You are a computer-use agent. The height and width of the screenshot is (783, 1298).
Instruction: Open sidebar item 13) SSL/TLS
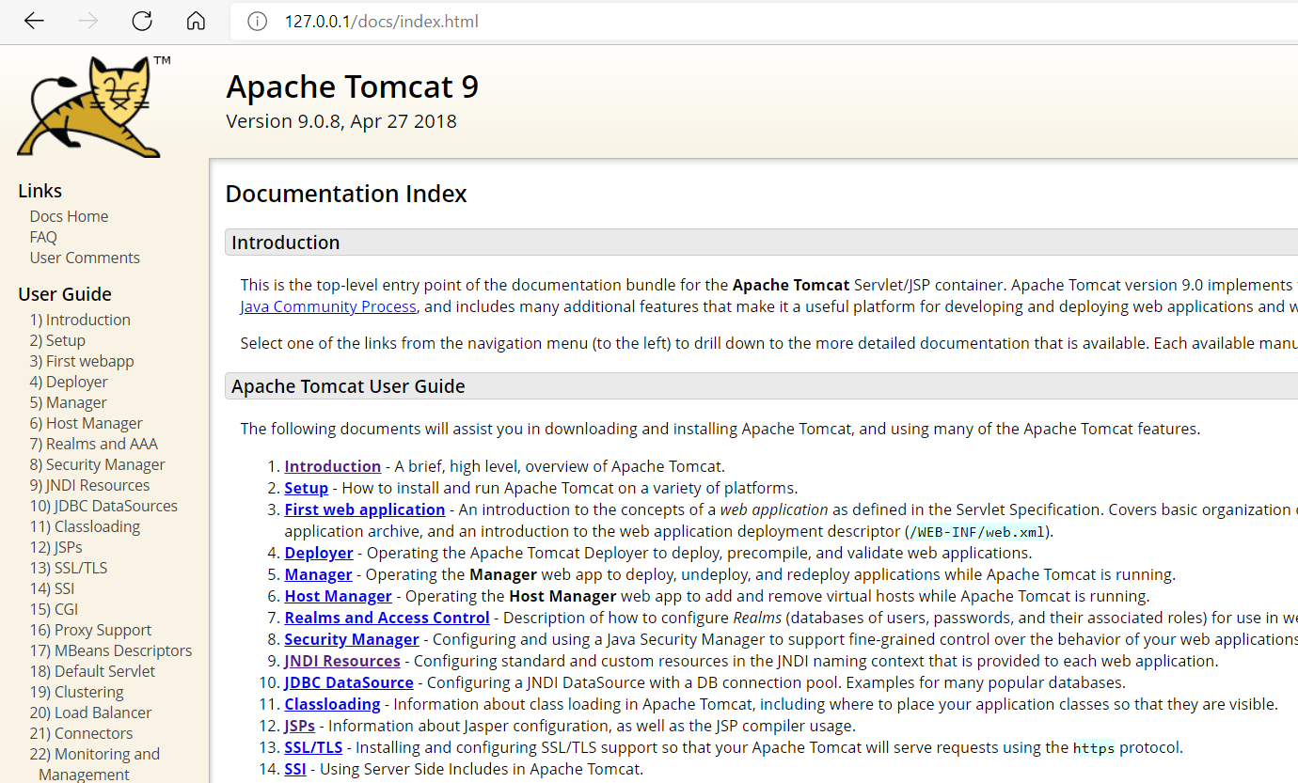[69, 568]
